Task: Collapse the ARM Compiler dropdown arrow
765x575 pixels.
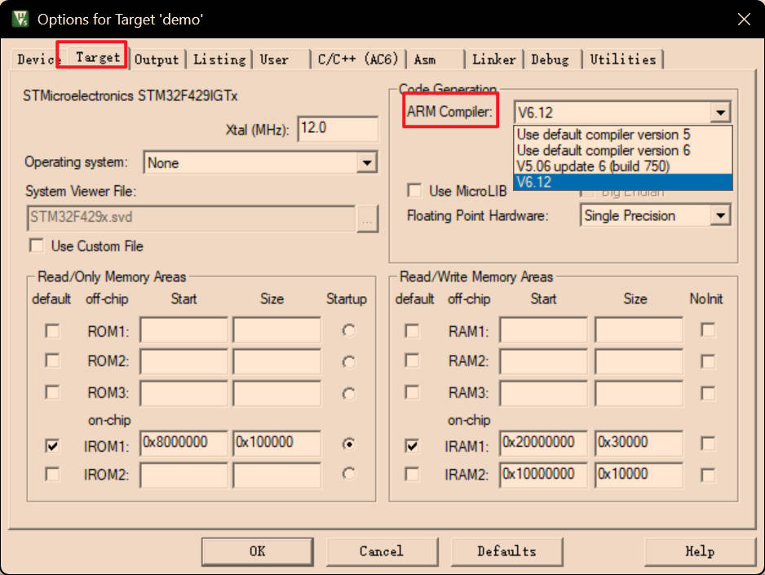Action: 719,113
